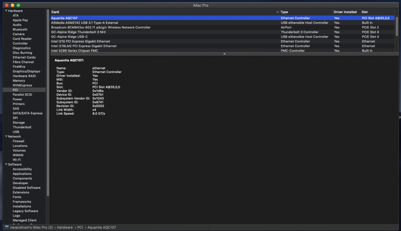Viewport: 401px width, 231px height.
Task: Open Frameworks under Software
Action: 22,202
